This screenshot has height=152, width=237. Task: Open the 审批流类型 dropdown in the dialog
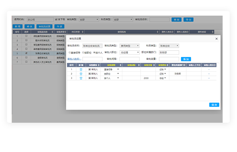click(130, 46)
